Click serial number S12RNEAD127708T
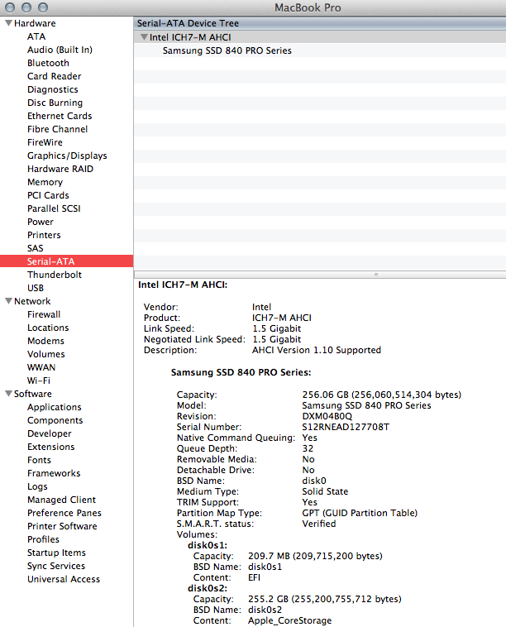 (346, 427)
